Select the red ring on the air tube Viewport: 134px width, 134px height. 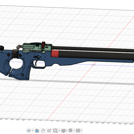(55, 54)
